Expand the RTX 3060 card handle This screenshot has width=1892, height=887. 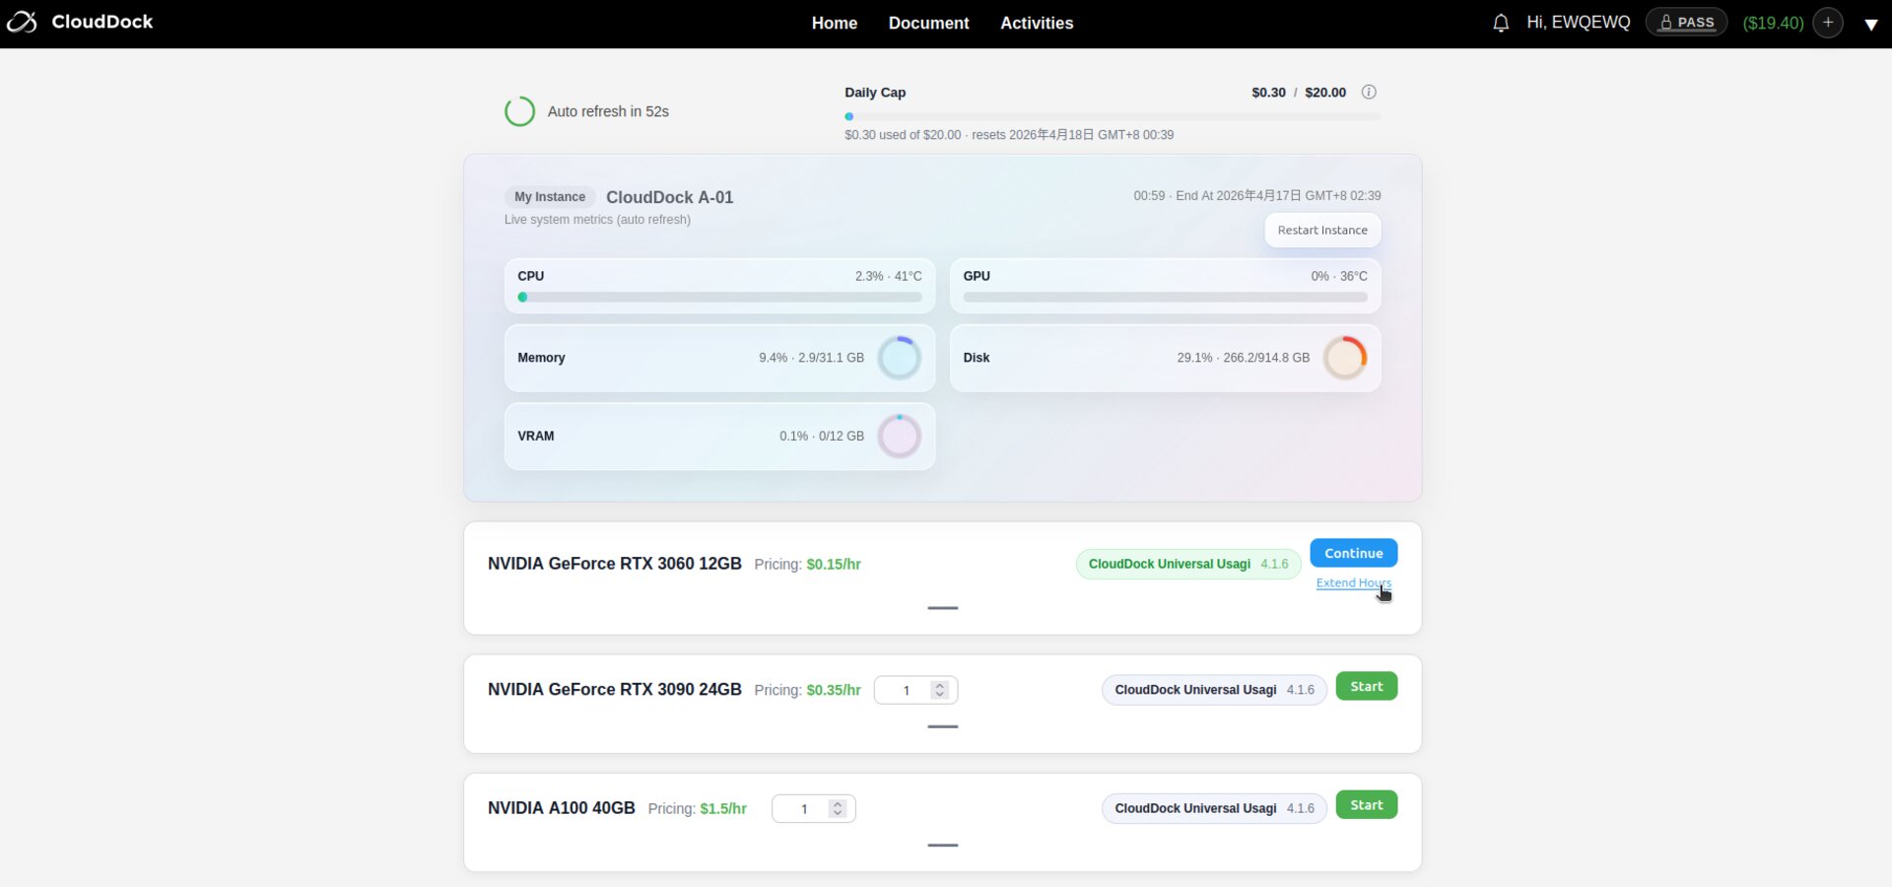coord(942,608)
